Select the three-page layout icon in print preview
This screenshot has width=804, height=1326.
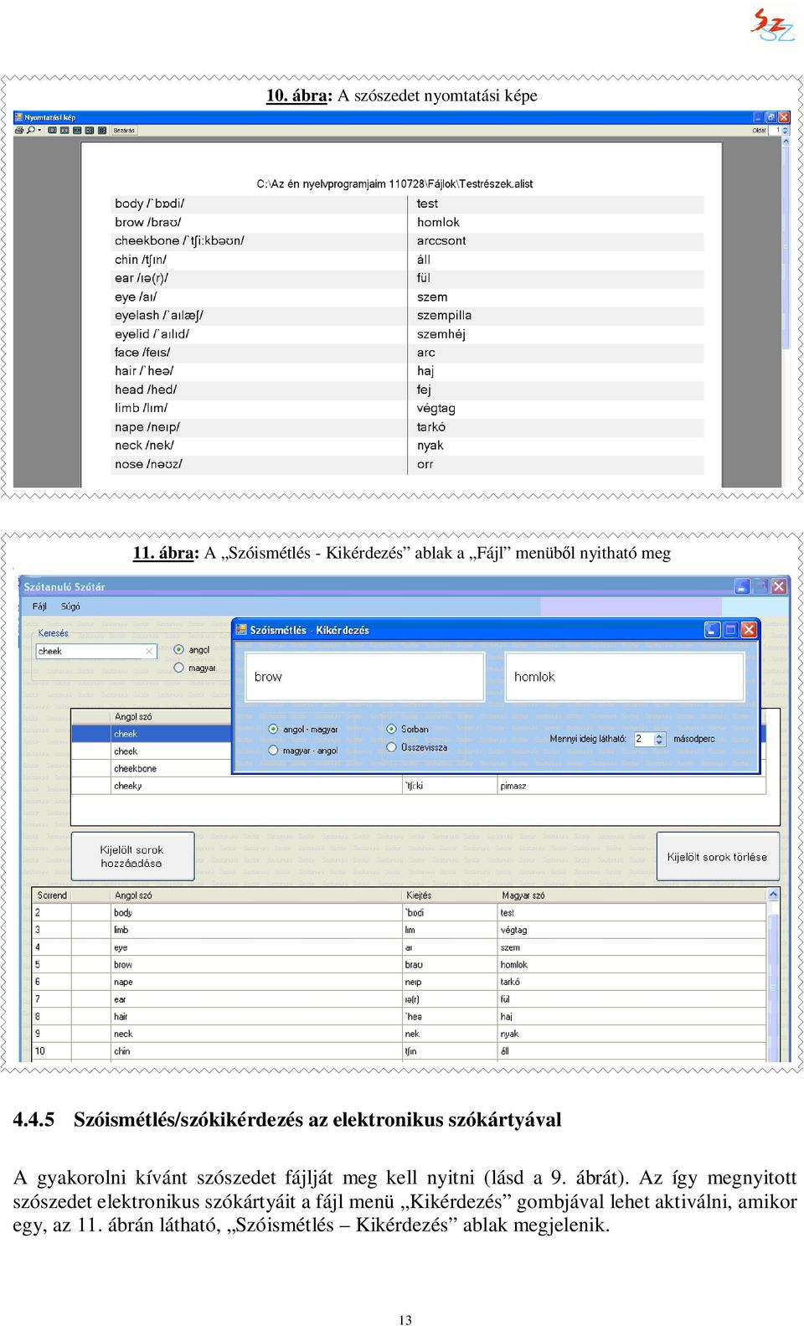tap(77, 130)
